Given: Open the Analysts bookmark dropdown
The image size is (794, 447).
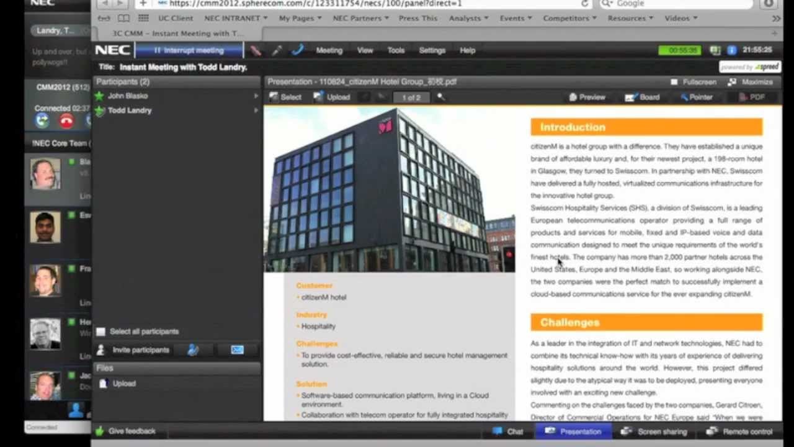Looking at the screenshot, I should [468, 19].
